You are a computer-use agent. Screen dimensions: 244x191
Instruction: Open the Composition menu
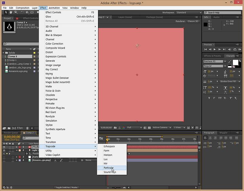22,8
